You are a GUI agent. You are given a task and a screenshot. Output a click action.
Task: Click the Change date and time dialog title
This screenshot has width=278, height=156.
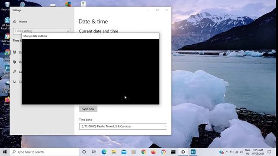click(x=35, y=36)
